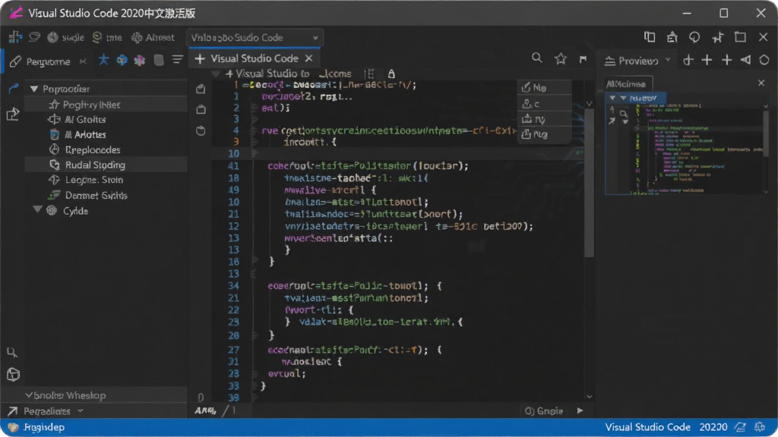Screen dimensions: 778x437
Task: Click the star outline icon beside the search magnifier
Action: [561, 58]
